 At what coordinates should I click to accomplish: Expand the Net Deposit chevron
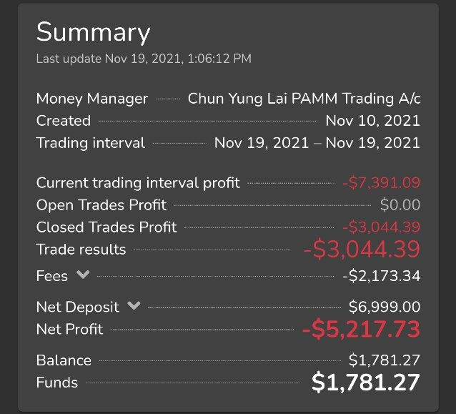(x=134, y=305)
